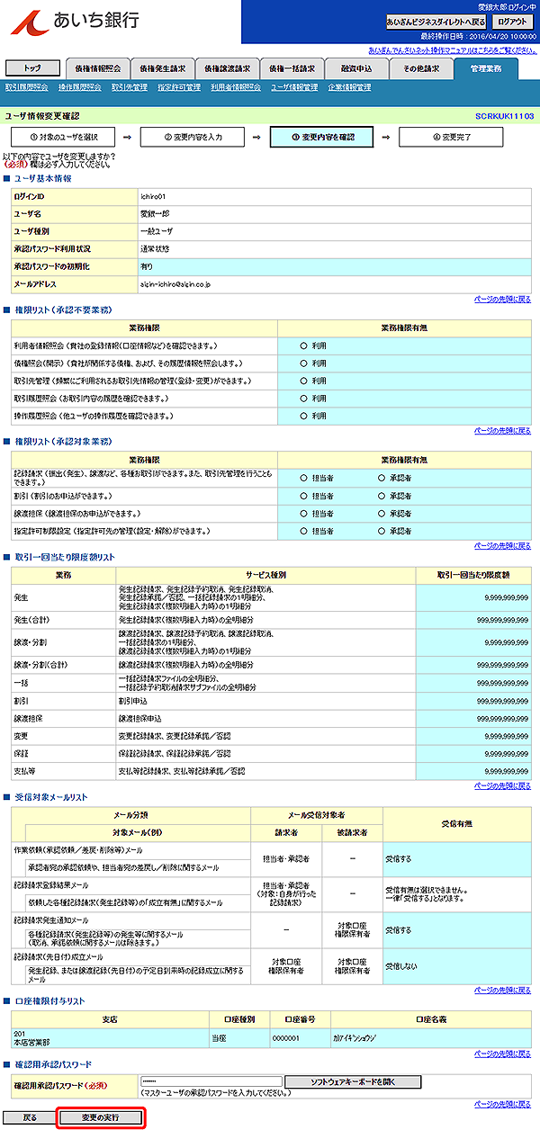The image size is (540, 1130).
Task: Click ページの先頭に戻る below 承認不要業務 list
Action: click(502, 430)
